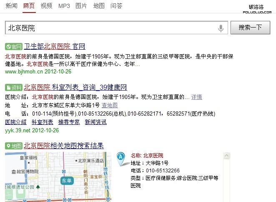The image size is (276, 202).
Task: Open the MP3 search tab
Action: [64, 6]
